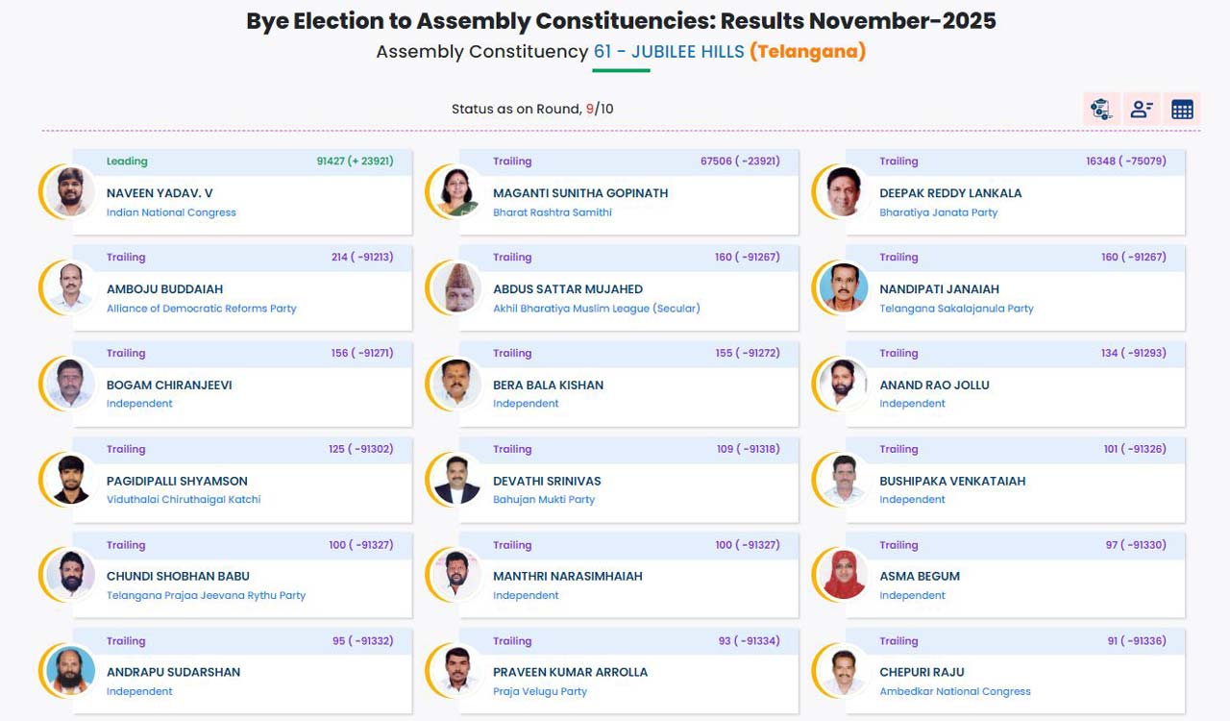
Task: Open the round-wise results report icon
Action: (1101, 109)
